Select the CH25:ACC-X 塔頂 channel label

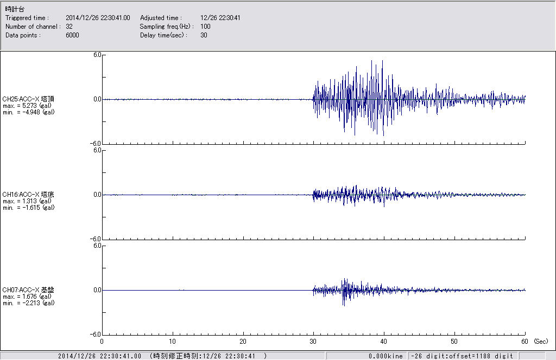pyautogui.click(x=28, y=99)
